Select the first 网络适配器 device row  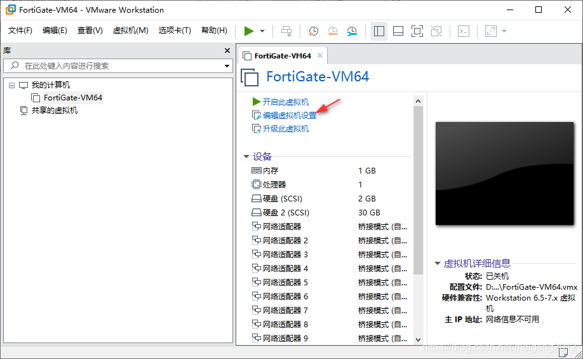point(331,227)
